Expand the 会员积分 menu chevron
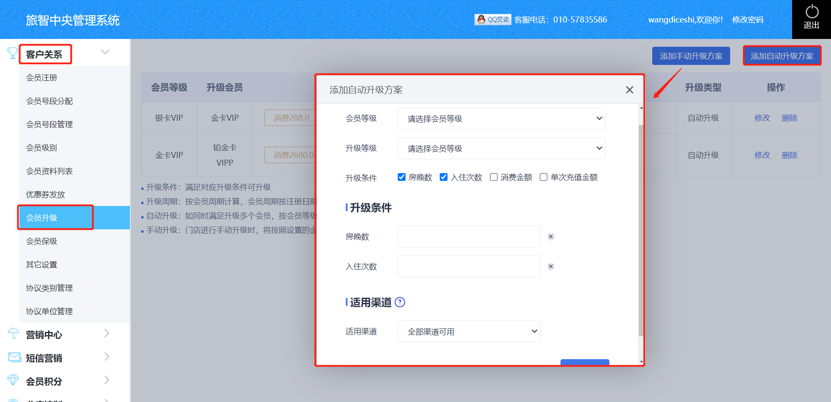831x402 pixels. (x=106, y=380)
